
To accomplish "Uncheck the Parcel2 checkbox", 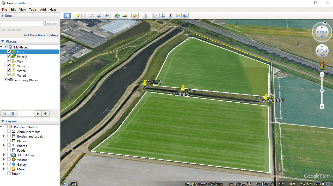I will [9, 56].
